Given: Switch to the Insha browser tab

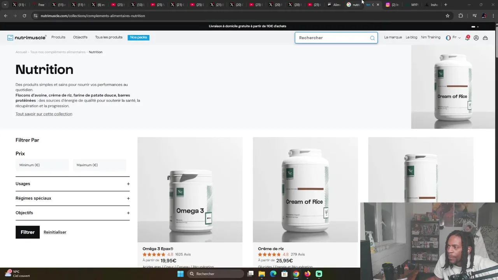Looking at the screenshot, I should [431, 5].
